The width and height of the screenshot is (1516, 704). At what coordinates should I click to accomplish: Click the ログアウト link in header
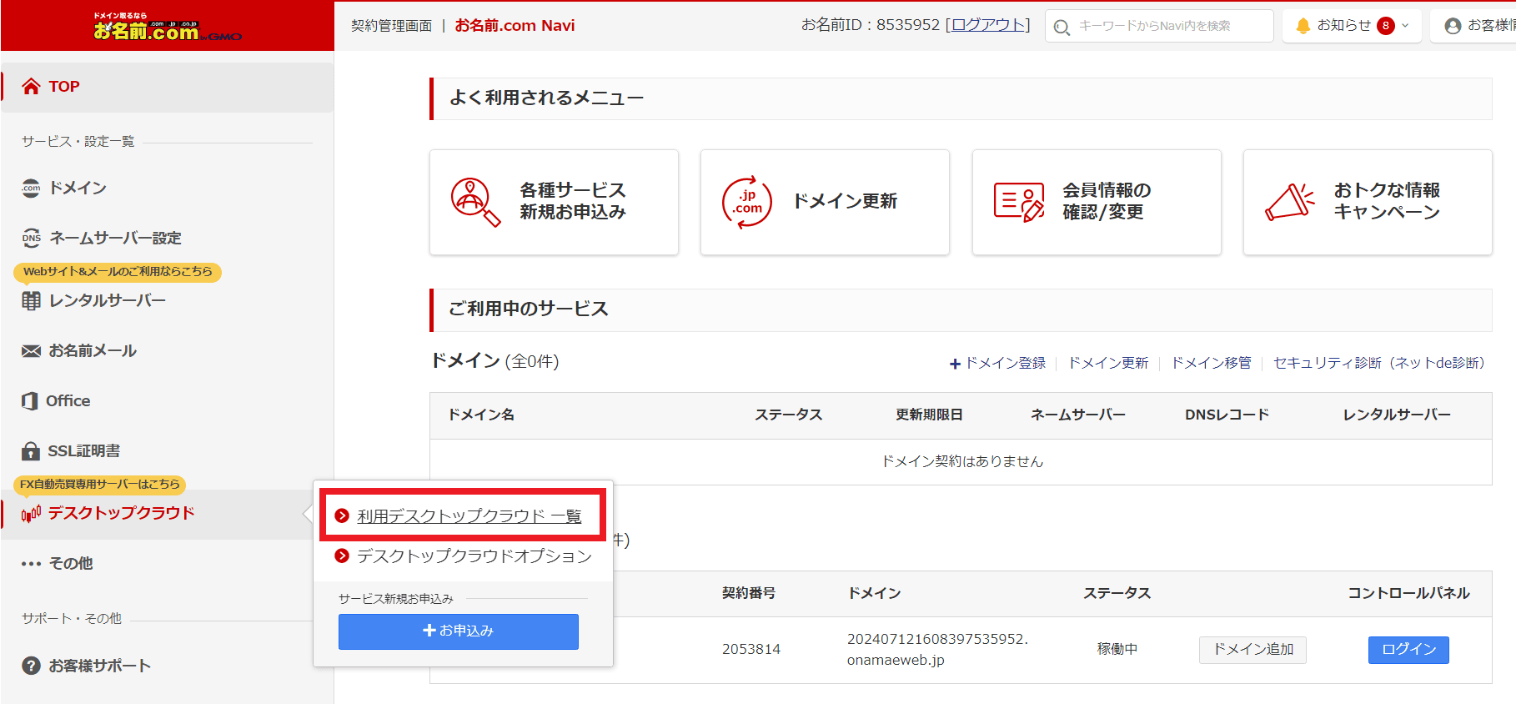(988, 25)
